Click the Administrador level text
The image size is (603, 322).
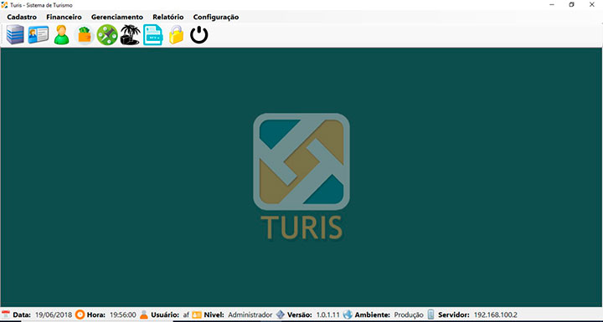250,314
